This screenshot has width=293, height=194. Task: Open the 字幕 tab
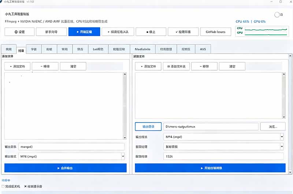coord(34,49)
